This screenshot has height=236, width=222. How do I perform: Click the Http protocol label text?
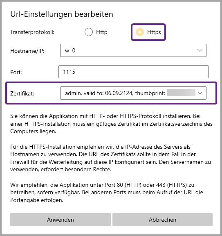tap(102, 32)
